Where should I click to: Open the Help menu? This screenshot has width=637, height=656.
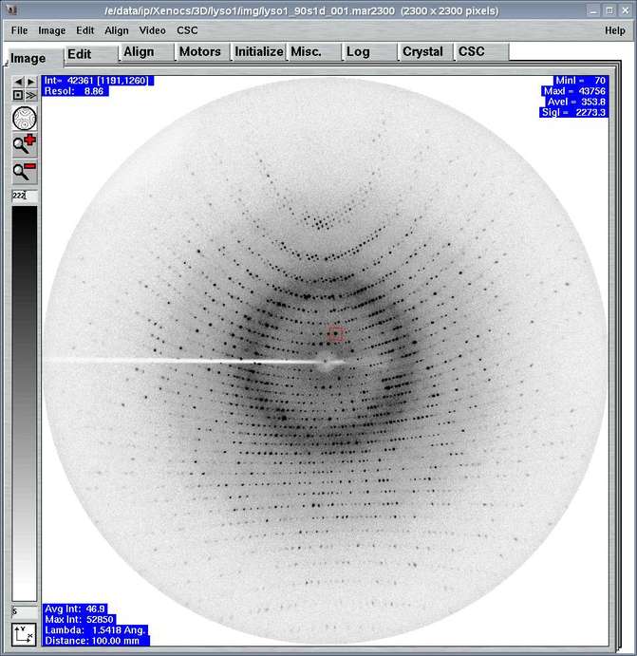click(614, 30)
